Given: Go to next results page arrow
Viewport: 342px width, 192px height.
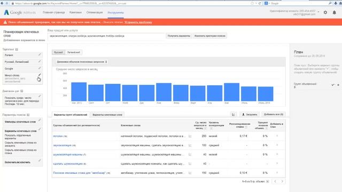Looking at the screenshot, I should click(282, 181).
